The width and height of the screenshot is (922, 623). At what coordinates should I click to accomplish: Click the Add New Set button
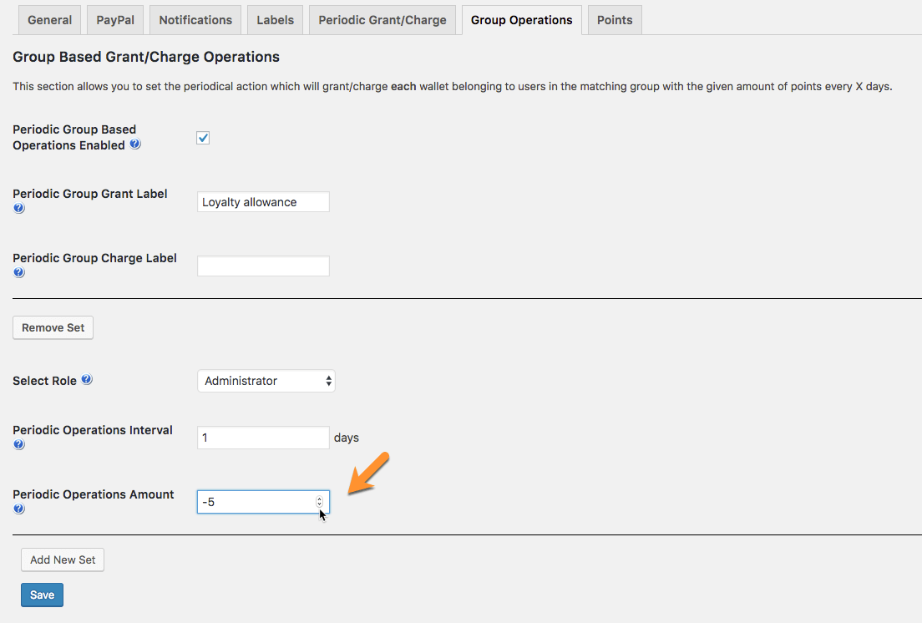(x=63, y=560)
